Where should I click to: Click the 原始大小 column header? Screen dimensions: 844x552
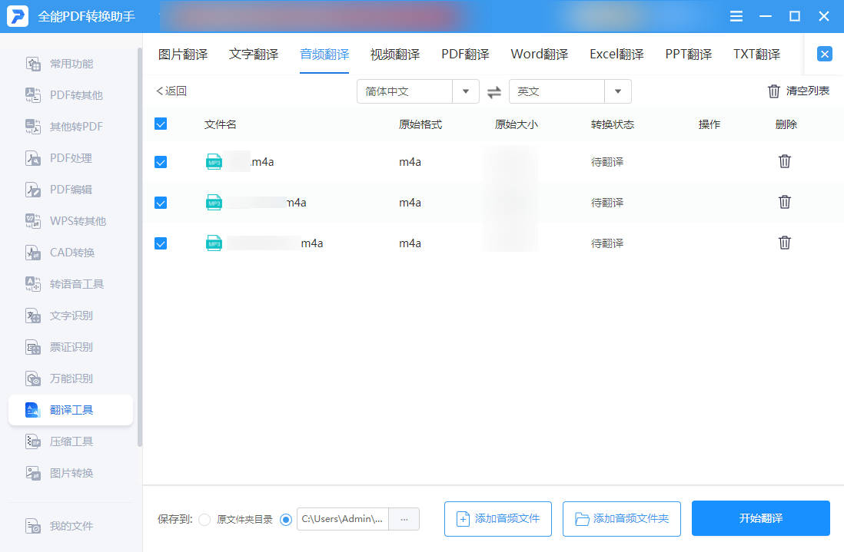(517, 124)
